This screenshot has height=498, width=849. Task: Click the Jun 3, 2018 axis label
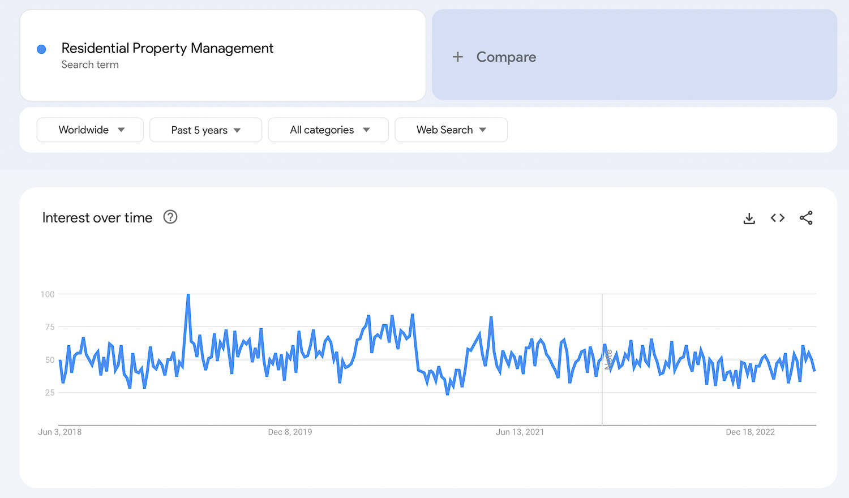pos(60,432)
